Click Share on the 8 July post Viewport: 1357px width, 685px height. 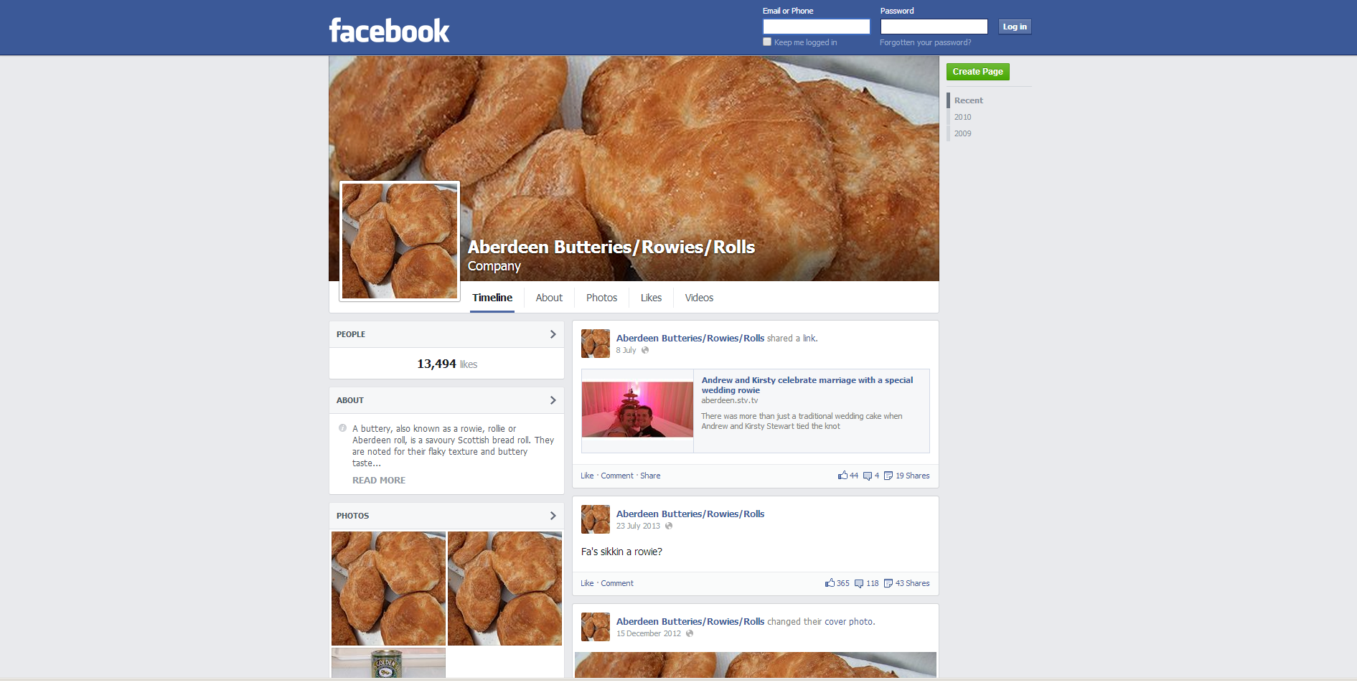click(x=650, y=476)
